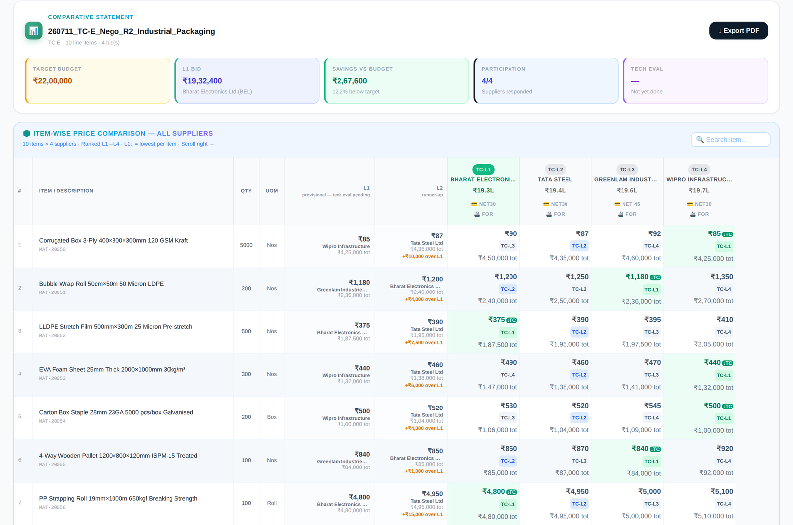
Task: Click the Tata Steel column heading
Action: [555, 180]
